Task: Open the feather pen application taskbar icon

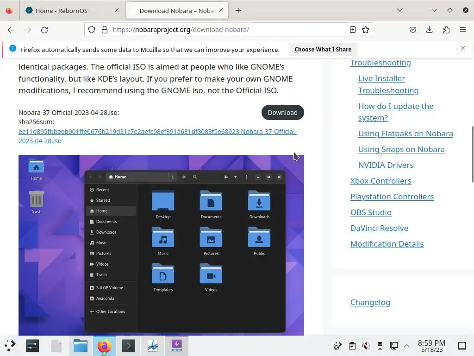Action: pyautogui.click(x=153, y=346)
